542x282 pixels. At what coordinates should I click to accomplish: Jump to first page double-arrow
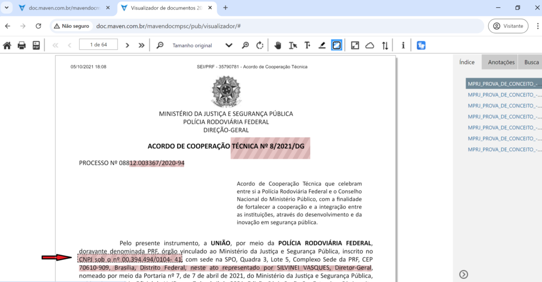(x=55, y=45)
